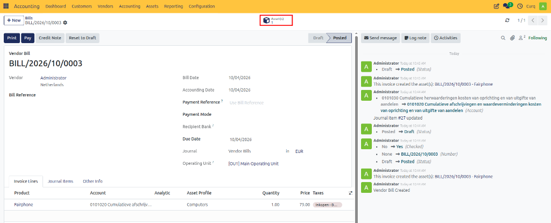Open Dashboard menu

(55, 6)
